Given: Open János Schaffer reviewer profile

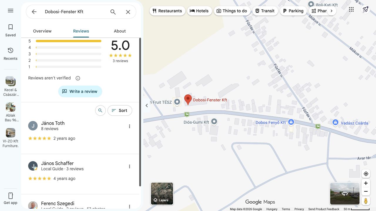Looking at the screenshot, I should 57,163.
